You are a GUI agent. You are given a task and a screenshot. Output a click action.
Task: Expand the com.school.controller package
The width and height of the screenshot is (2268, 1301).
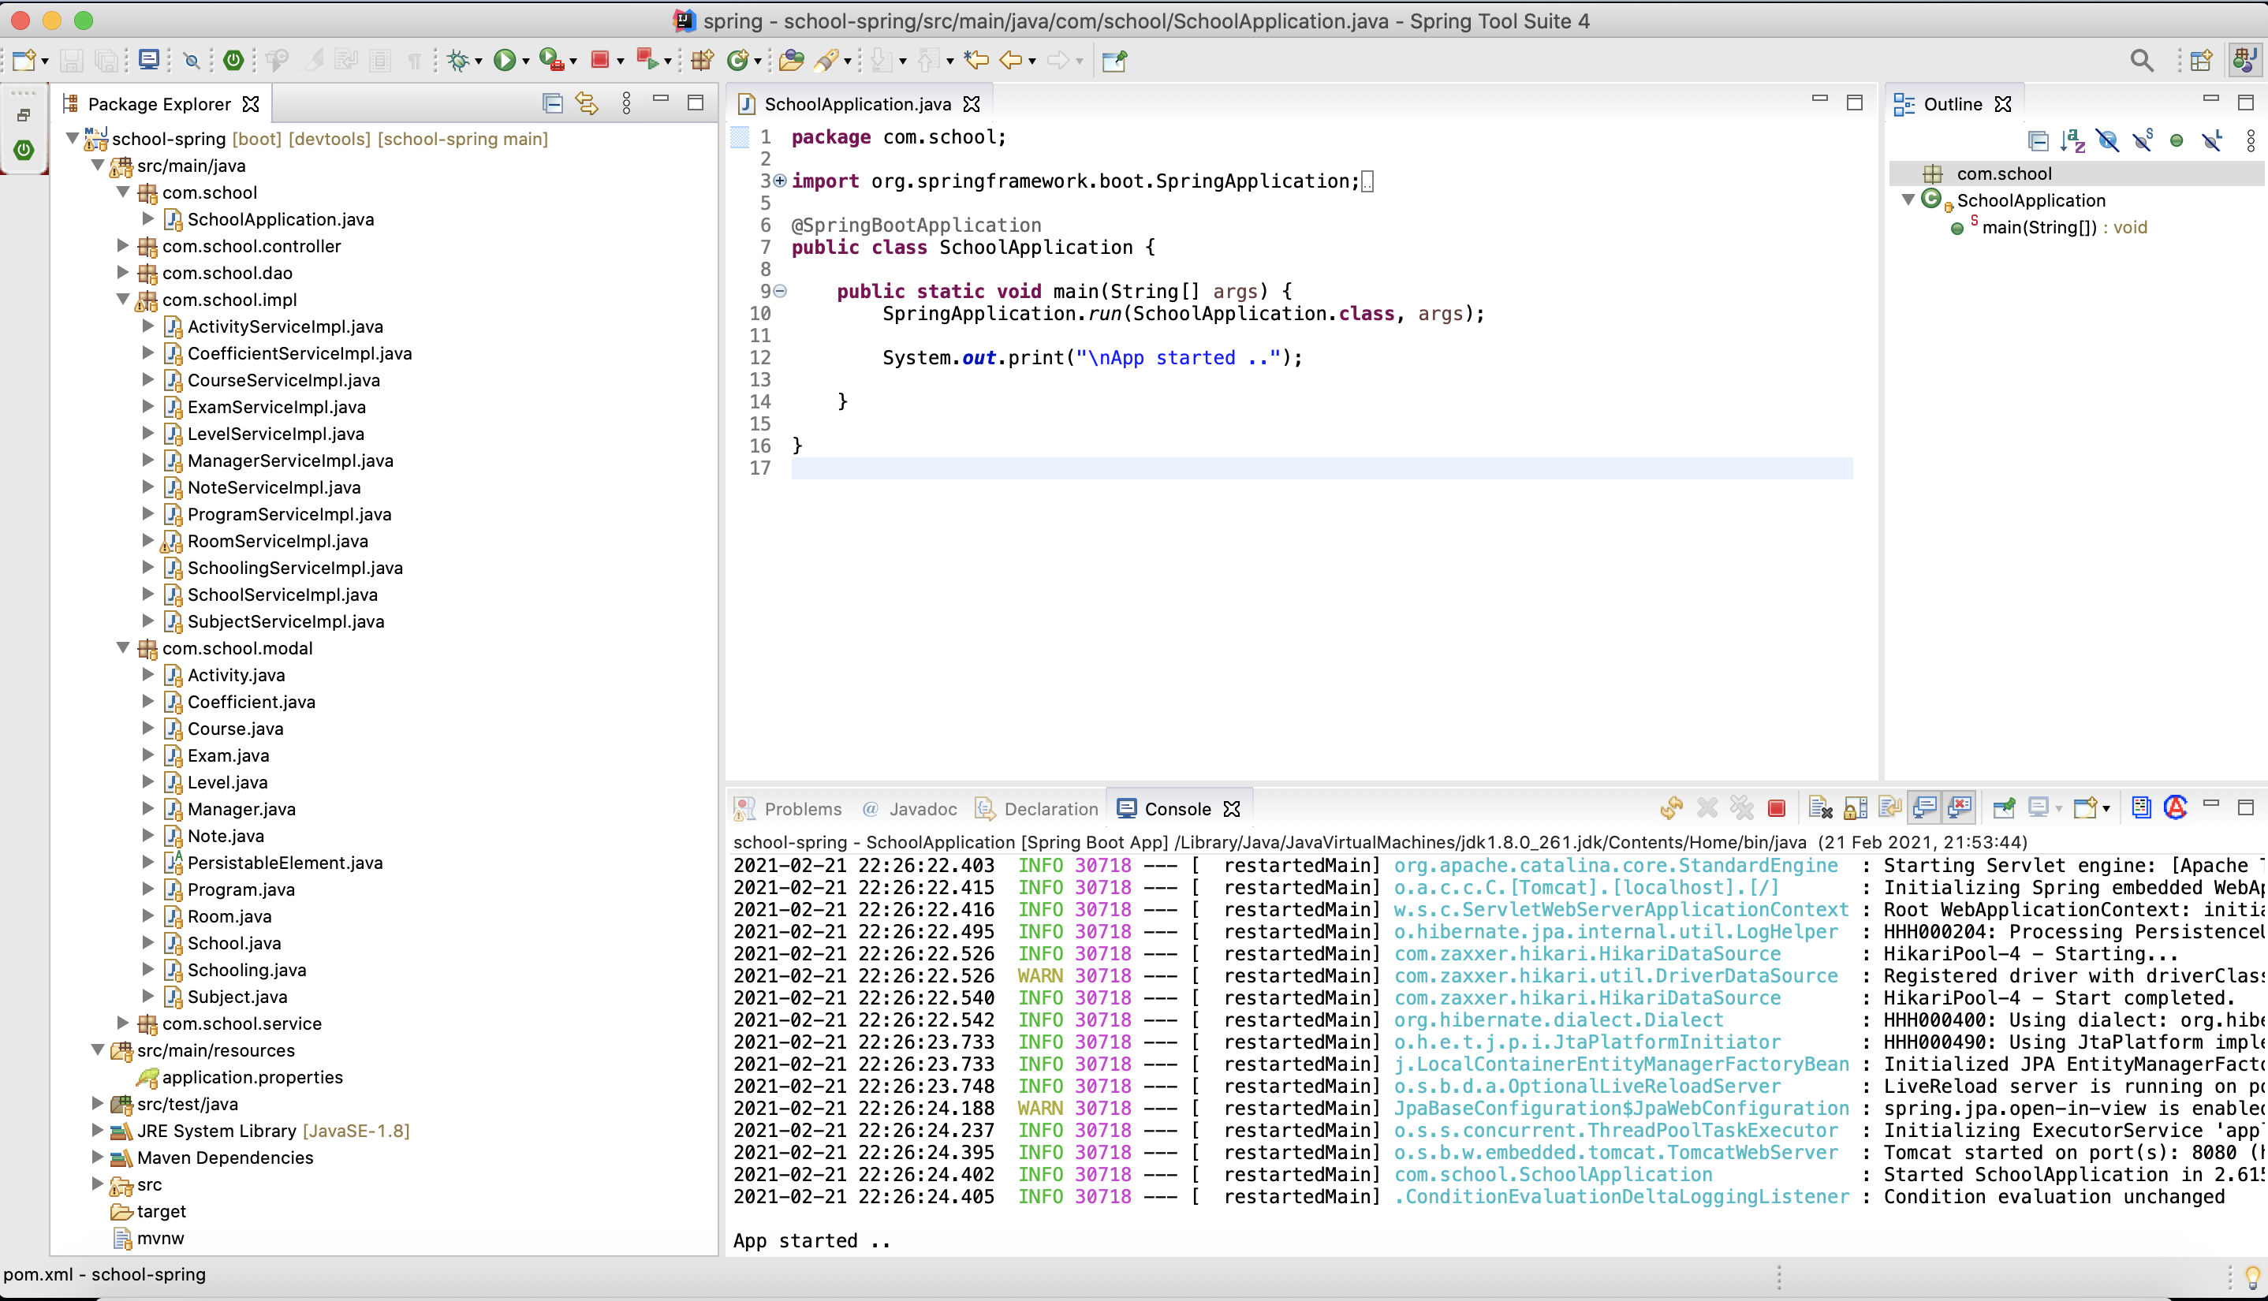click(123, 246)
